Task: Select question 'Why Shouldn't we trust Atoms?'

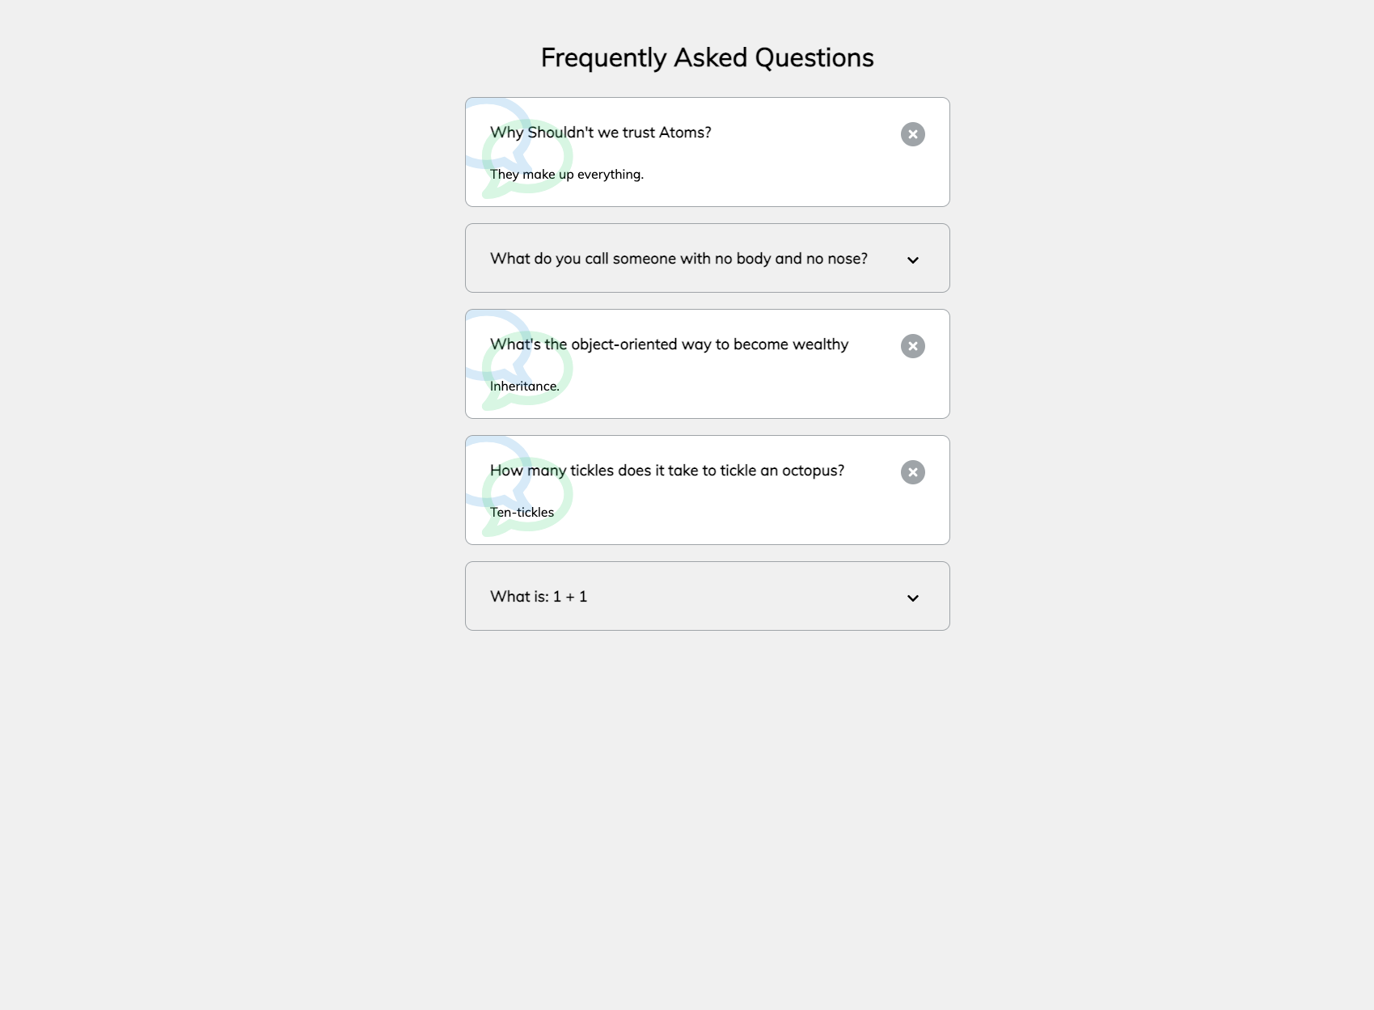Action: 601,133
